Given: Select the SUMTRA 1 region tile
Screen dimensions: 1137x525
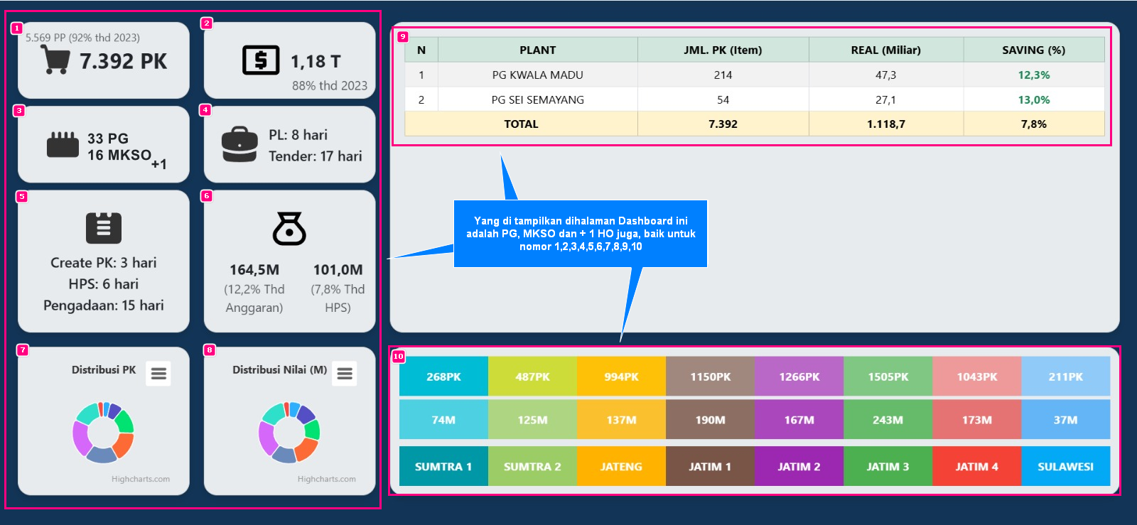Looking at the screenshot, I should point(443,466).
